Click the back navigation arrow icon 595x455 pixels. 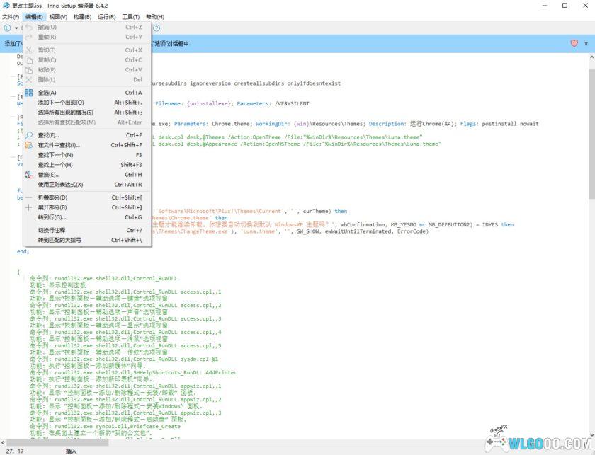point(7,28)
